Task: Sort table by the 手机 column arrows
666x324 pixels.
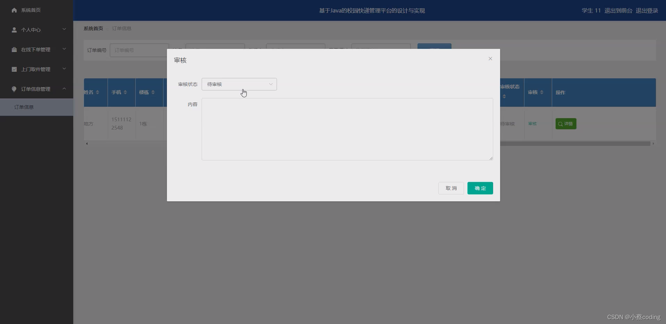Action: point(125,92)
